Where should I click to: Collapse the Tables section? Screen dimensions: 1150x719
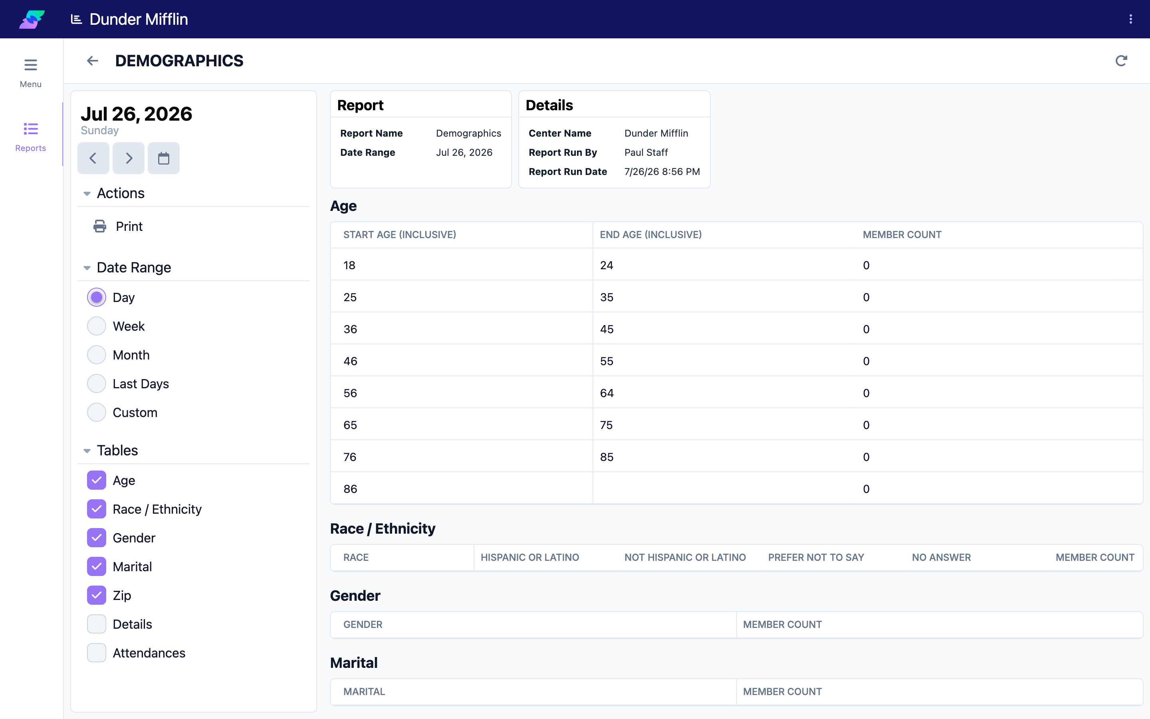(x=87, y=451)
